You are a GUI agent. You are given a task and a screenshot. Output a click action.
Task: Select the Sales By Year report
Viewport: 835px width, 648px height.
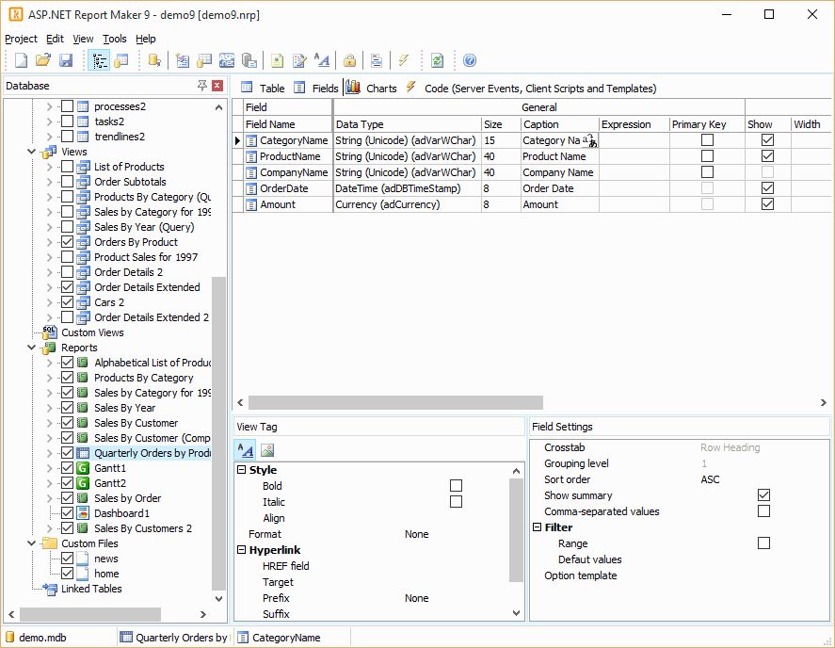click(124, 408)
